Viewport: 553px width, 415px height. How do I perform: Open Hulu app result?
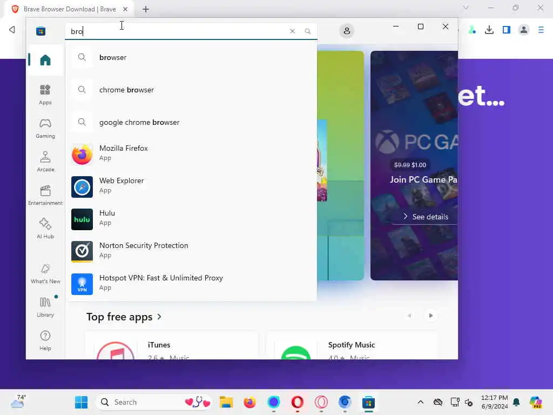point(191,219)
